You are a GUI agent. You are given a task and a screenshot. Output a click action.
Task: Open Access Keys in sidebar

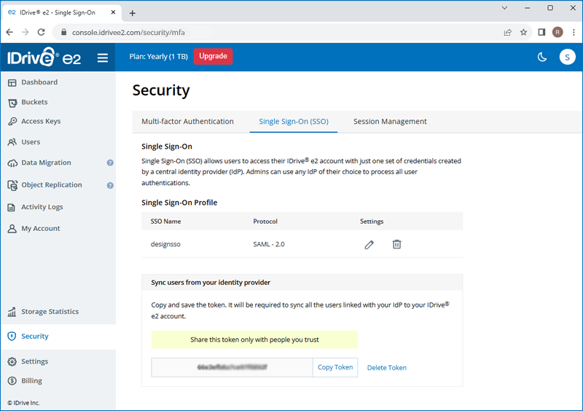[41, 122]
